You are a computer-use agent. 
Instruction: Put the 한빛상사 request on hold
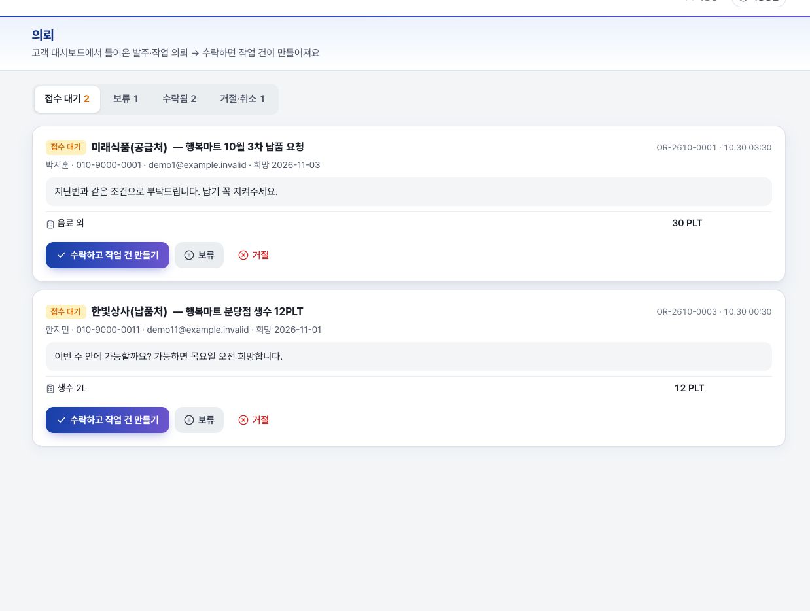coord(199,420)
